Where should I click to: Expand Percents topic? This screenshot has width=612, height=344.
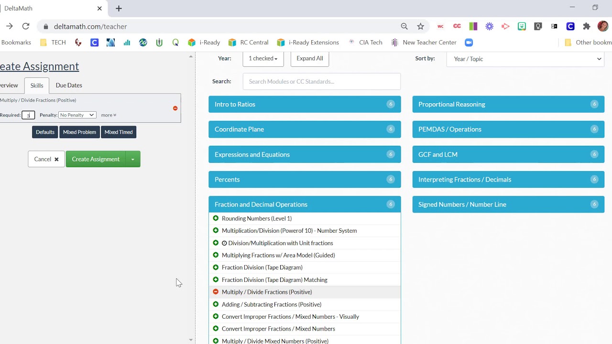305,179
